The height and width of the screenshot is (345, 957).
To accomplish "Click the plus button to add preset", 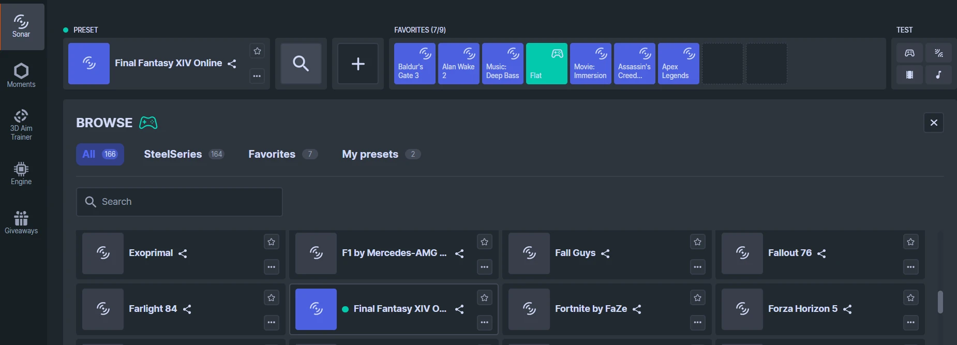I will coord(358,64).
